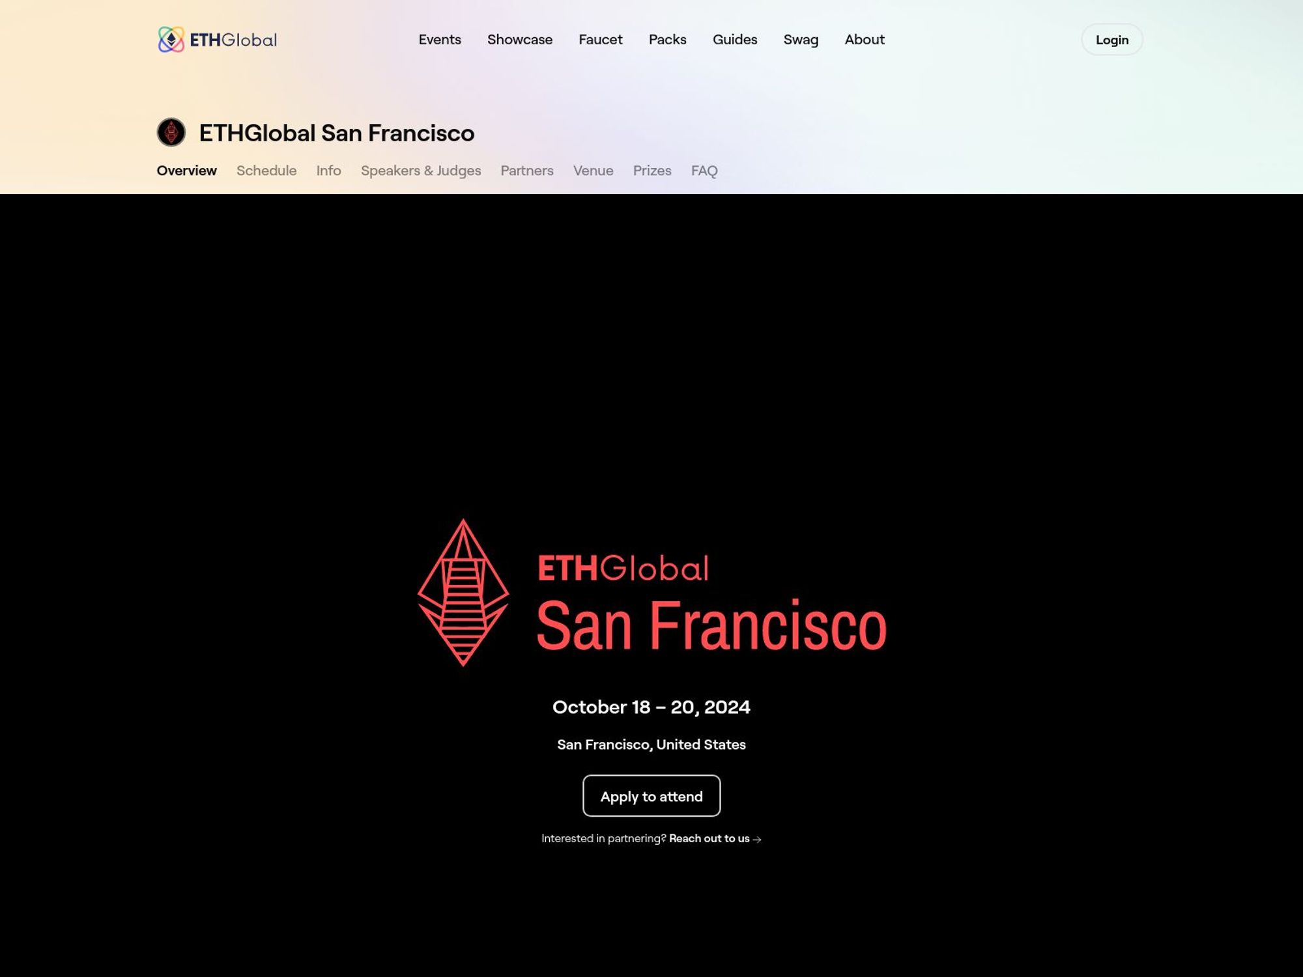Open the Speakers & Judges section

(420, 169)
